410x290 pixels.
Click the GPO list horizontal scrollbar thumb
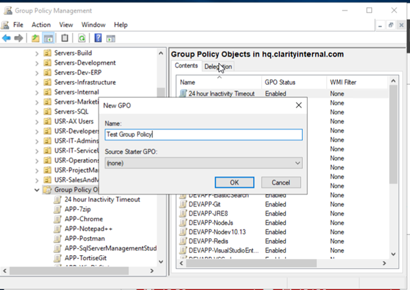point(251,263)
